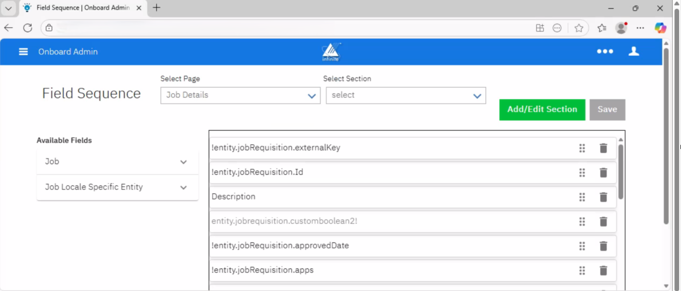Grab drag handle for !entity.jobRequisition.Id row
This screenshot has height=291, width=681.
(x=582, y=172)
